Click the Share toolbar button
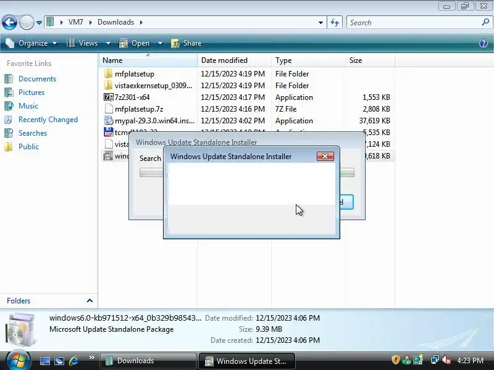 click(186, 43)
